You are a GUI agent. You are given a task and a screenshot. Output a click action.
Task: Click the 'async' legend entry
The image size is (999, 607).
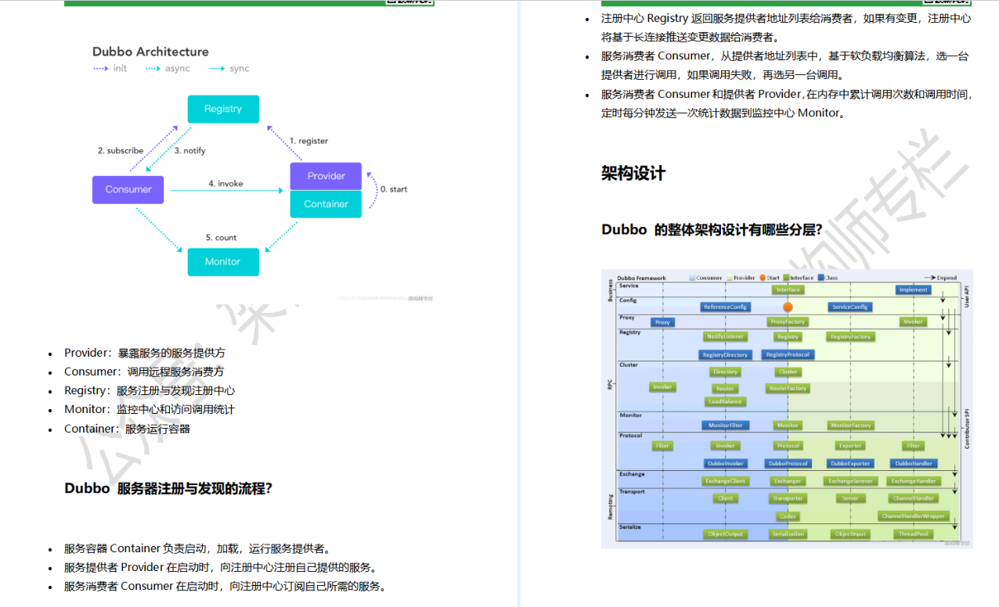click(x=168, y=69)
